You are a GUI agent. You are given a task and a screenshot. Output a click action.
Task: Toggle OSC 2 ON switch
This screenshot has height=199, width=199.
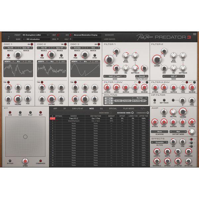pyautogui.click(x=65, y=44)
